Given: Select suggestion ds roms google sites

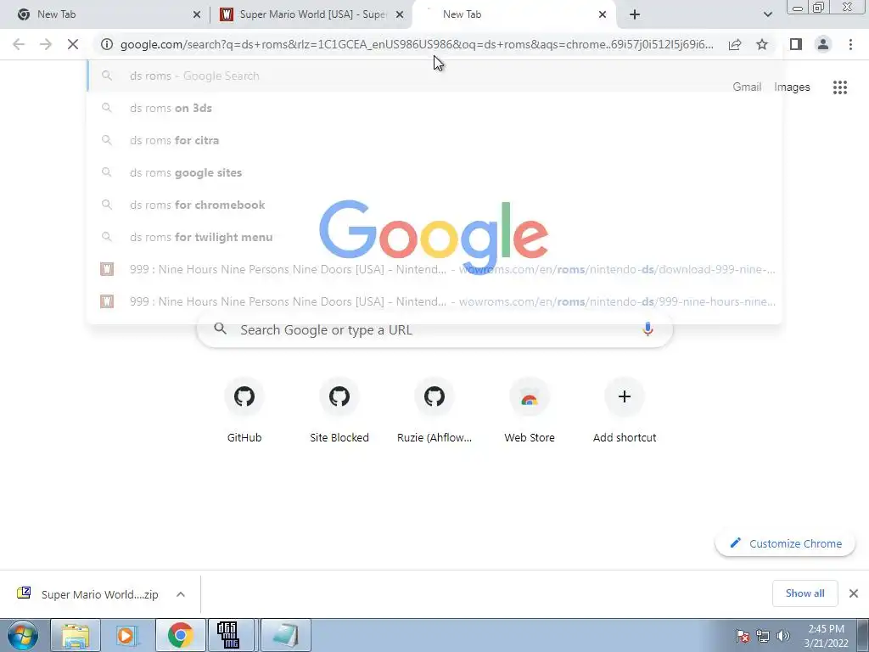Looking at the screenshot, I should click(x=434, y=172).
